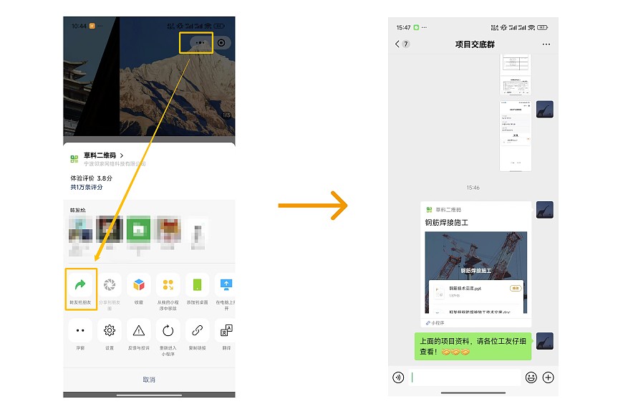Viewport: 628px width, 414px height.
Task: Go back using the arrow beside badge 7
Action: coord(397,44)
